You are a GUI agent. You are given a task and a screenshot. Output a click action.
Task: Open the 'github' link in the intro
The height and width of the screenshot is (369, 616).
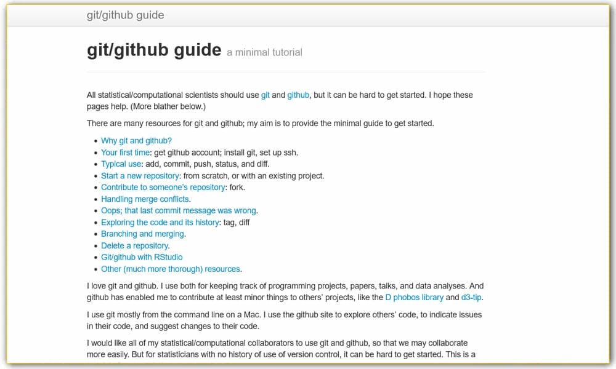point(298,95)
